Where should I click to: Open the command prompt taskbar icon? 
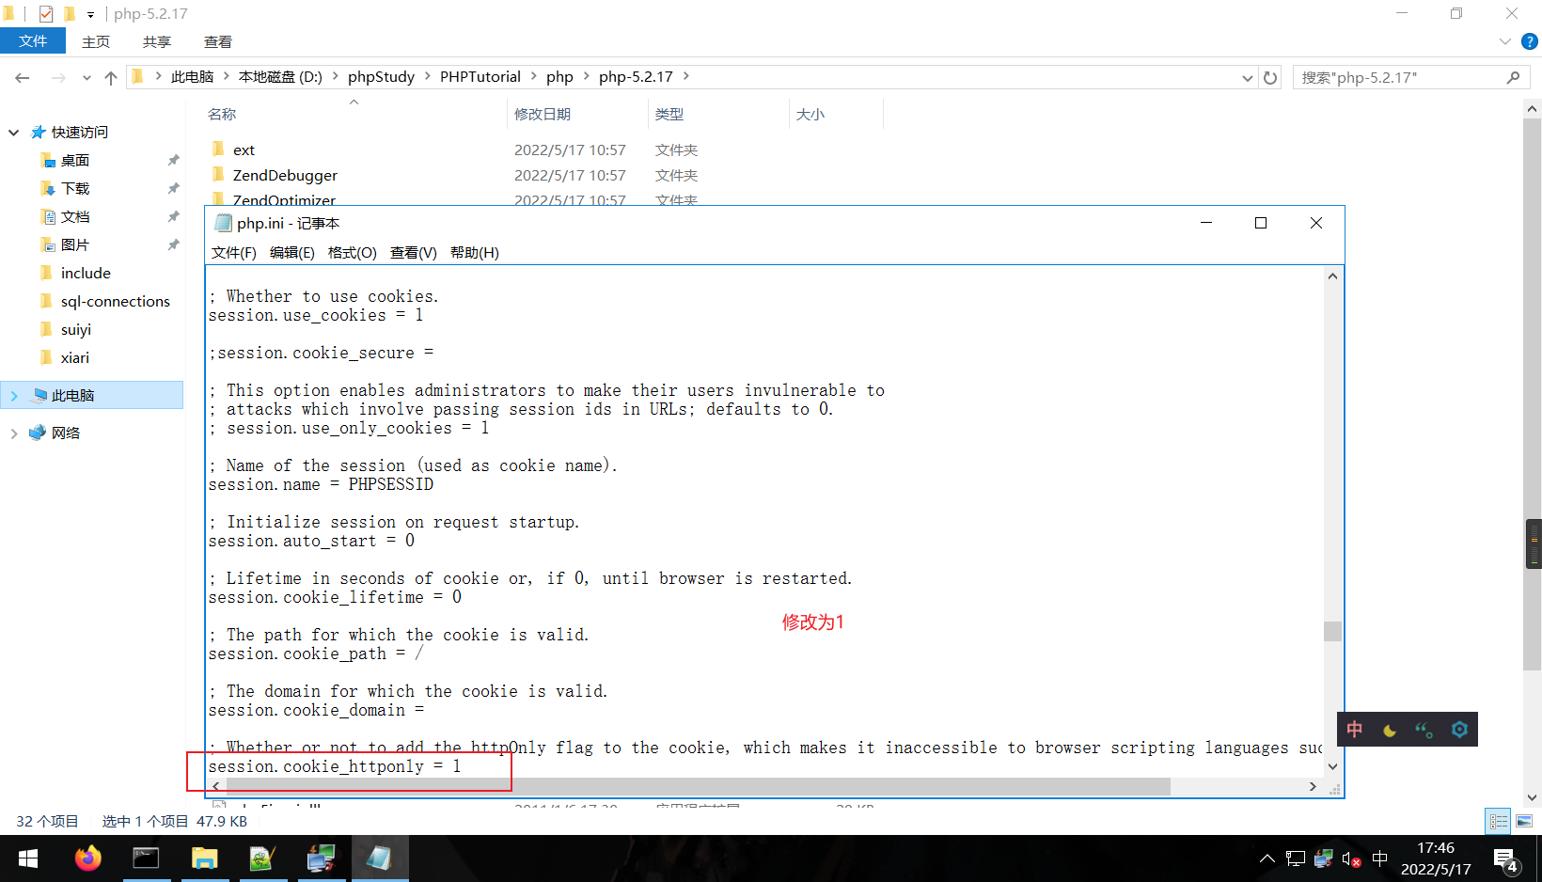(146, 858)
